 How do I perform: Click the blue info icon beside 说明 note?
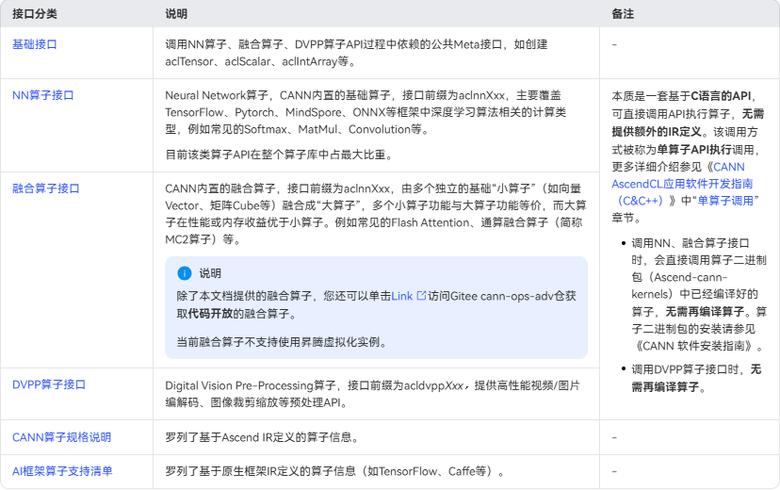[185, 273]
